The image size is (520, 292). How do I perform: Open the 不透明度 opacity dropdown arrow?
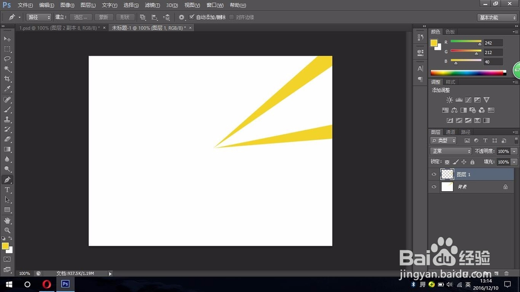pos(514,151)
